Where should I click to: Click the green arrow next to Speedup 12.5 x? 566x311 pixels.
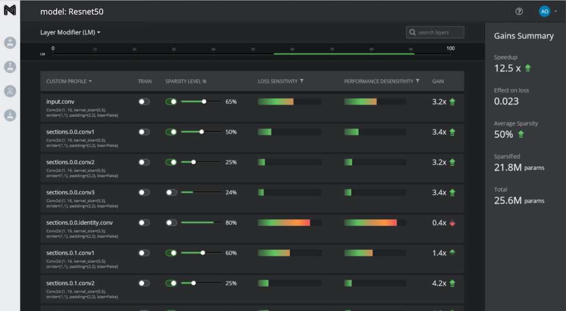click(528, 68)
